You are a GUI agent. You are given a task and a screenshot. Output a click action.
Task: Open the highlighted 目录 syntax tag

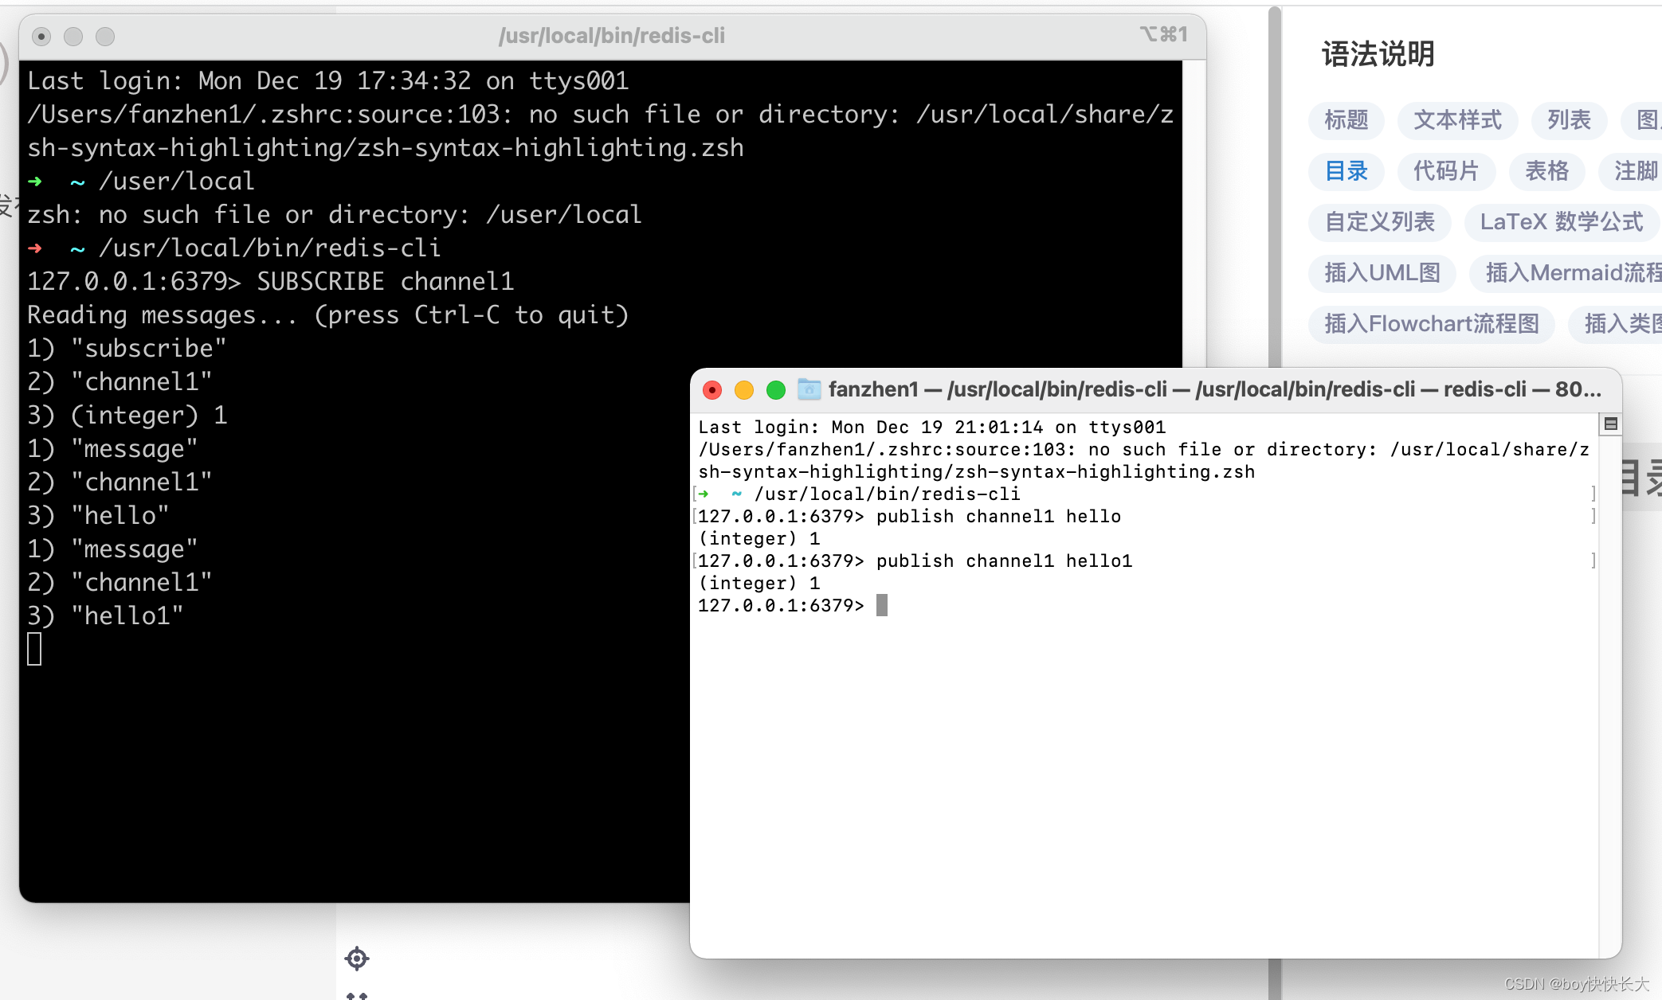click(1346, 171)
